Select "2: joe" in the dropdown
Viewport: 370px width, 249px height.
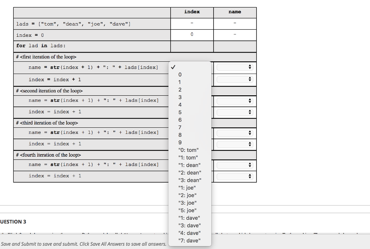point(190,195)
